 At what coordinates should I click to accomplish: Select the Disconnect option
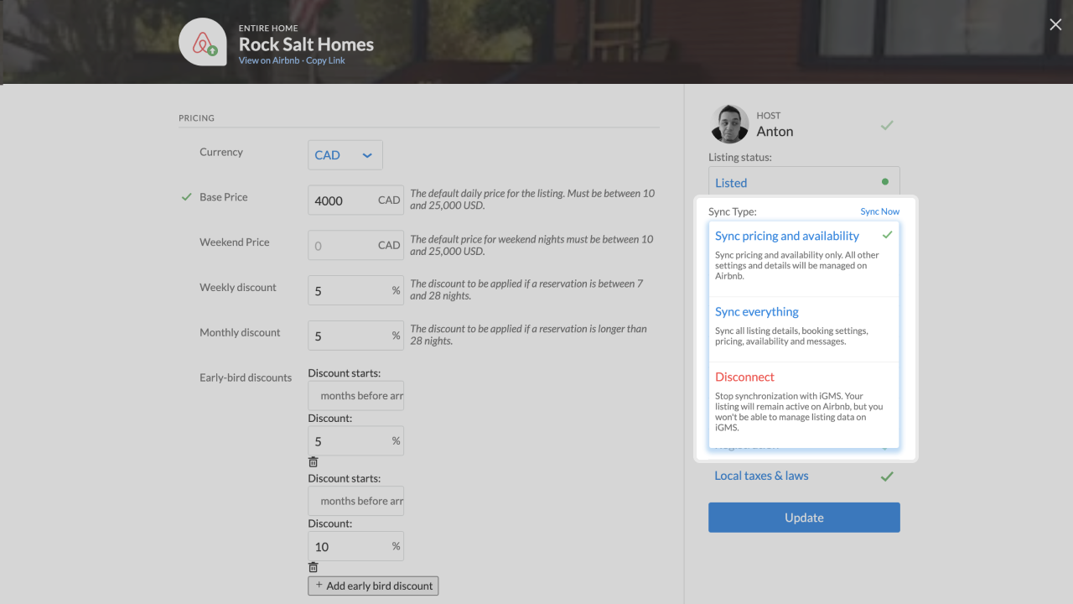[804, 404]
